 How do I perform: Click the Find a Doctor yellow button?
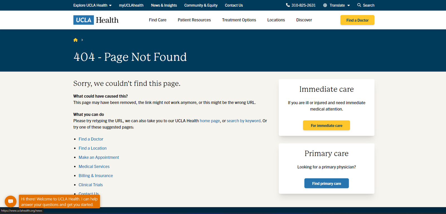coord(357,20)
